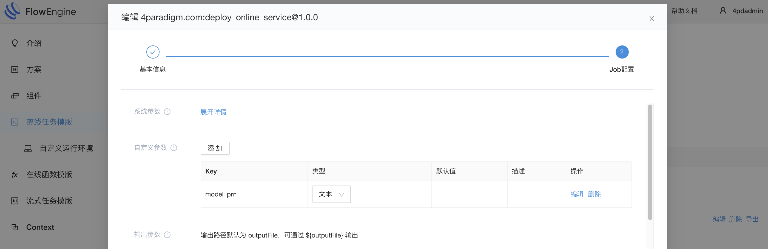Click the info icon next to 输出参数
The width and height of the screenshot is (768, 249).
pyautogui.click(x=167, y=235)
